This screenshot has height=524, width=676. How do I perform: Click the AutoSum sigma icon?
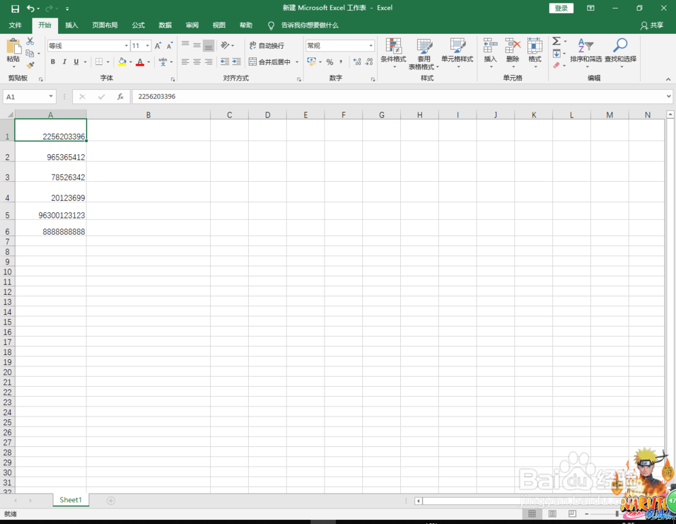(x=556, y=41)
